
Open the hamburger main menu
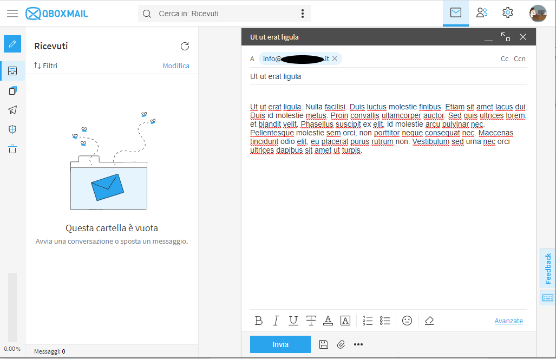12,14
